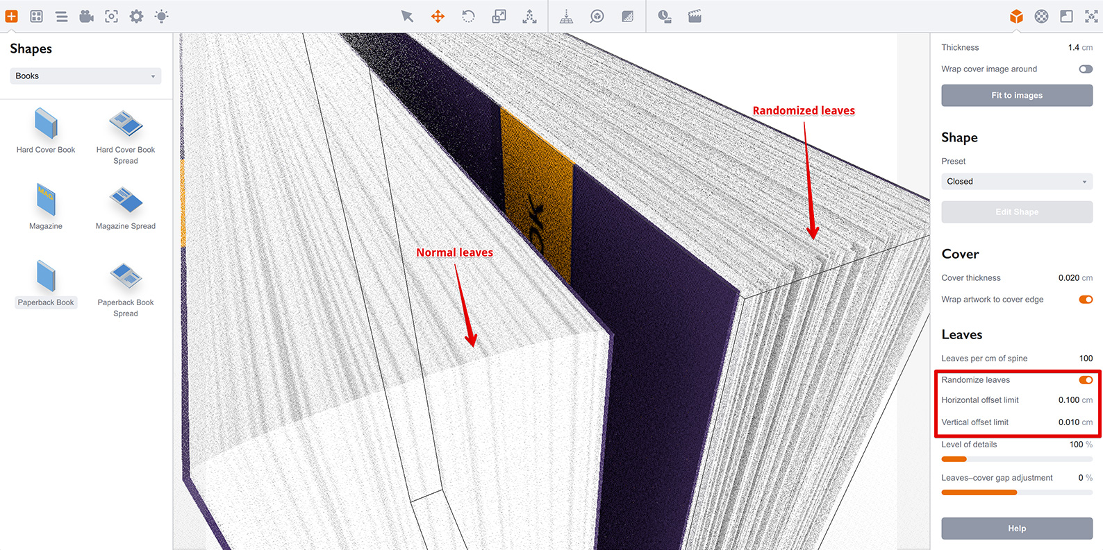Screen dimensions: 1103x550
Task: Click the diagonal shaded square icon
Action: pyautogui.click(x=628, y=16)
